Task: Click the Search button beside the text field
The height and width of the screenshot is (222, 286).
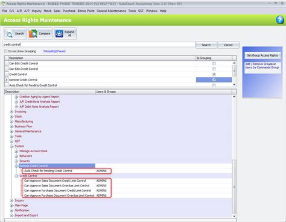Action: (x=206, y=45)
